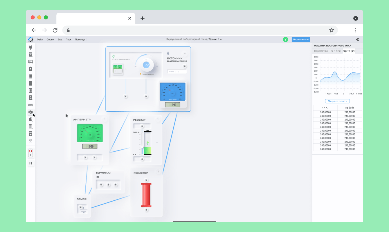Select the plug power source tool
Screen dimensions: 389x232
[x=30, y=47]
